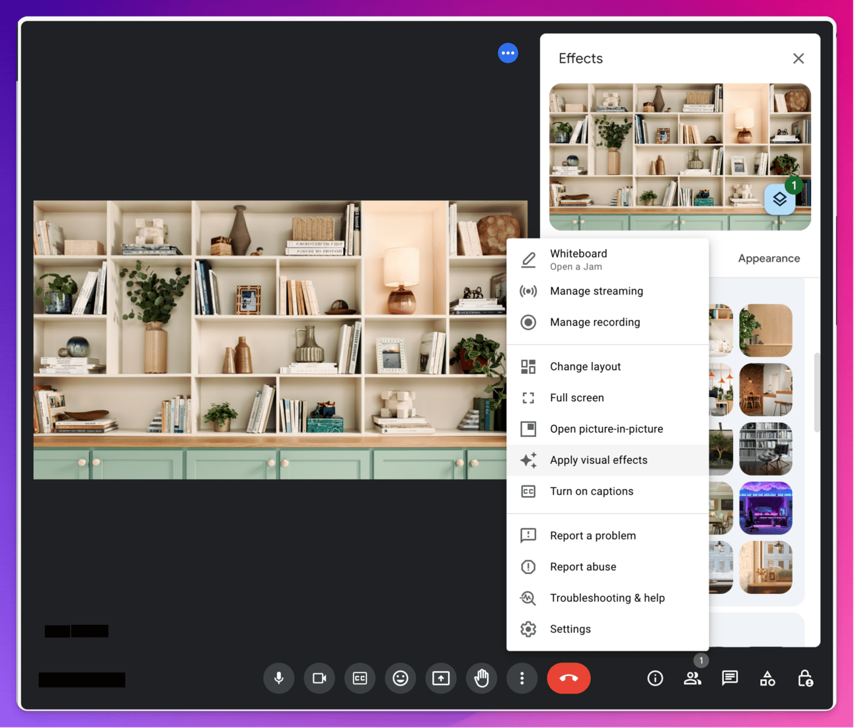The image size is (854, 728).
Task: Click the troubleshooting icon in the menu
Action: pyautogui.click(x=528, y=598)
